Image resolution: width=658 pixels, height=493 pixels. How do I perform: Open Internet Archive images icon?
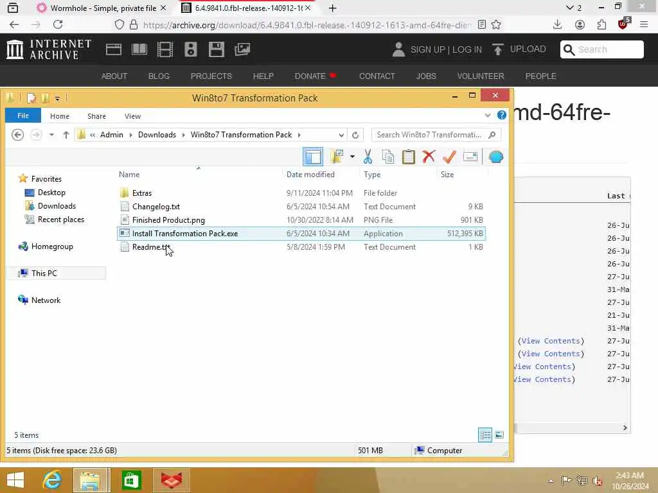coord(242,49)
